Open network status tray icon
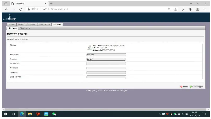Screen dimensions: 211x119 coord(179,114)
